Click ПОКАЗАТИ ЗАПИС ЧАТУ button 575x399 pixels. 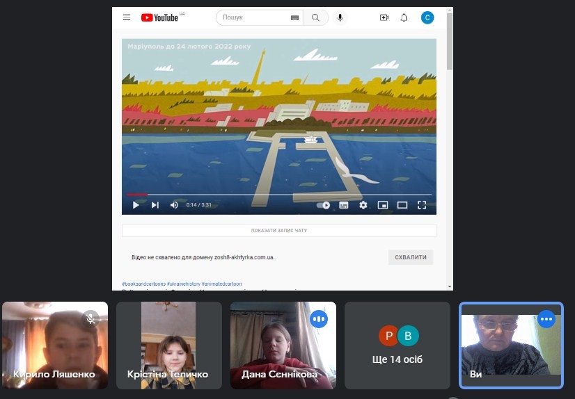[279, 231]
